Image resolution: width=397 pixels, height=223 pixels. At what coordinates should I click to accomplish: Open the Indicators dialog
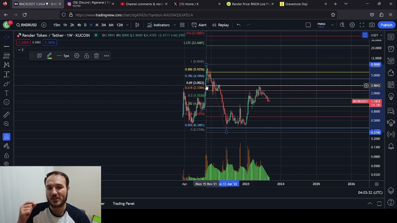coord(158,25)
